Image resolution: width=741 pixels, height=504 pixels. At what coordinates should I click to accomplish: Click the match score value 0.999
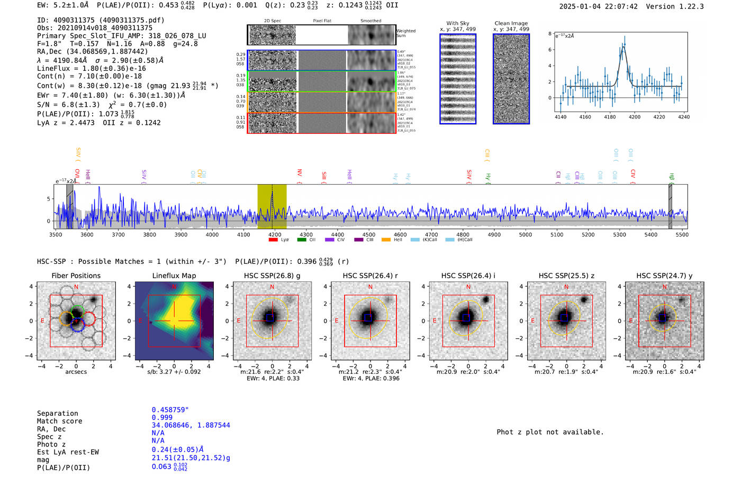point(162,417)
